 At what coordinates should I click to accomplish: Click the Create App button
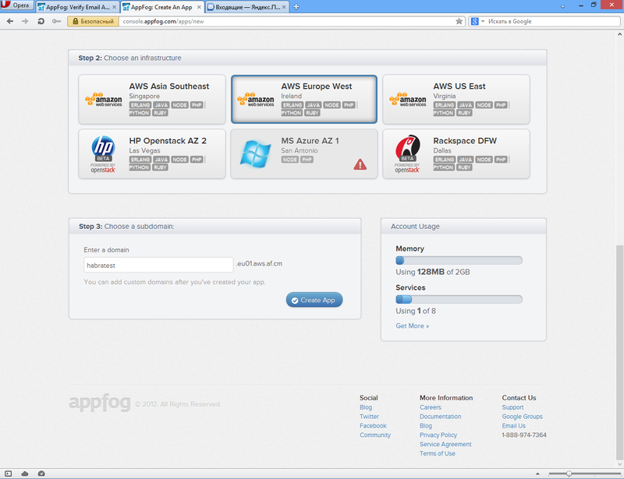click(x=314, y=300)
